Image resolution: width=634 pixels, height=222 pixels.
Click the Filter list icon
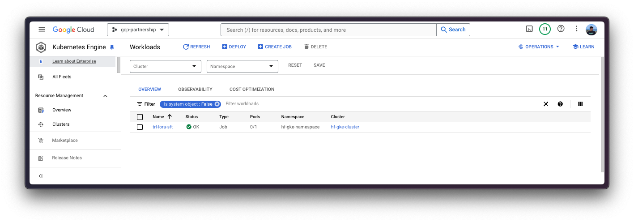(x=140, y=104)
